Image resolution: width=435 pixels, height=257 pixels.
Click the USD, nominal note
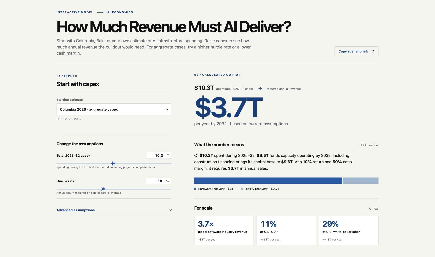coord(369,145)
